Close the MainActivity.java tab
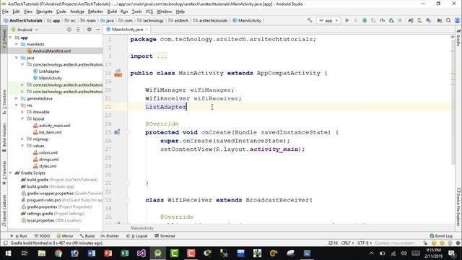The height and width of the screenshot is (260, 462). coord(147,29)
